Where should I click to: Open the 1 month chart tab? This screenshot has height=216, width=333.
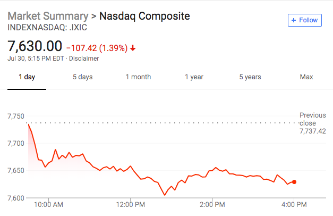click(138, 77)
